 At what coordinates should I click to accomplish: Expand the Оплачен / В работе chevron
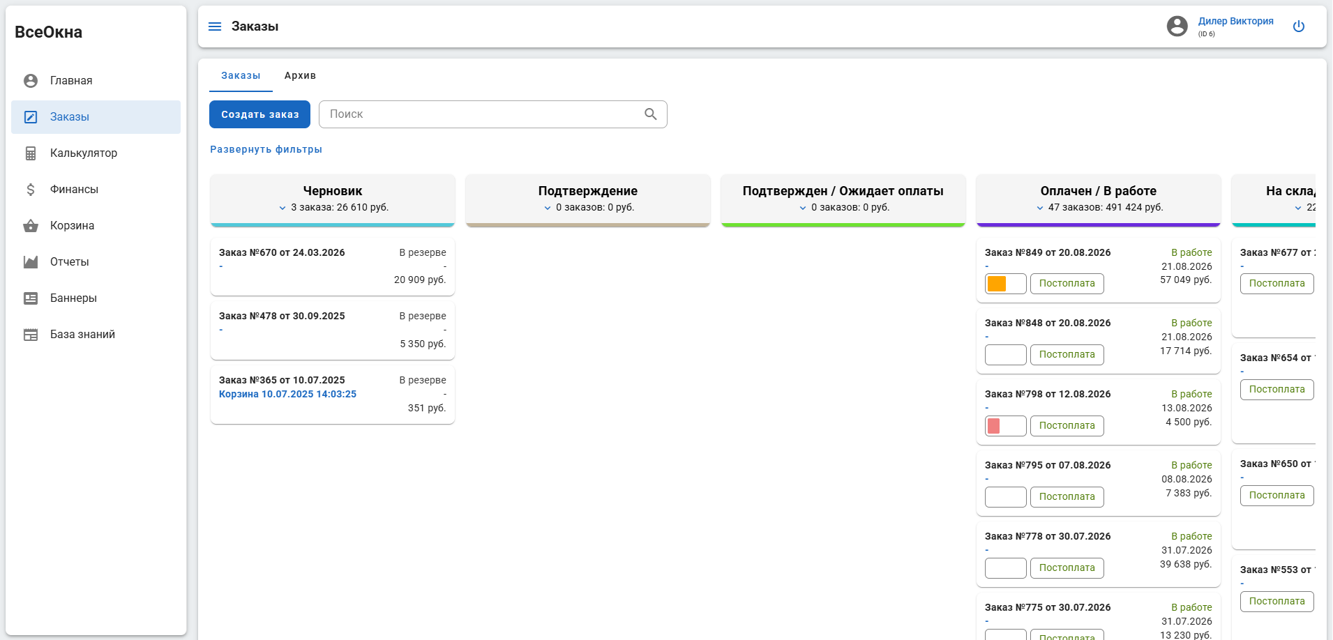coord(1040,208)
